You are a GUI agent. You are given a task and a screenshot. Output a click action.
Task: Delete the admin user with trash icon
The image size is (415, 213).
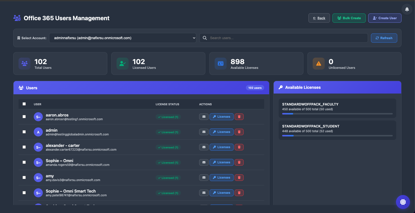coord(239,132)
